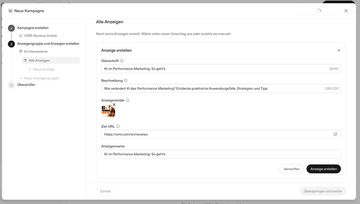Click the step 3 number circle
The height and width of the screenshot is (204, 360).
(x=11, y=85)
